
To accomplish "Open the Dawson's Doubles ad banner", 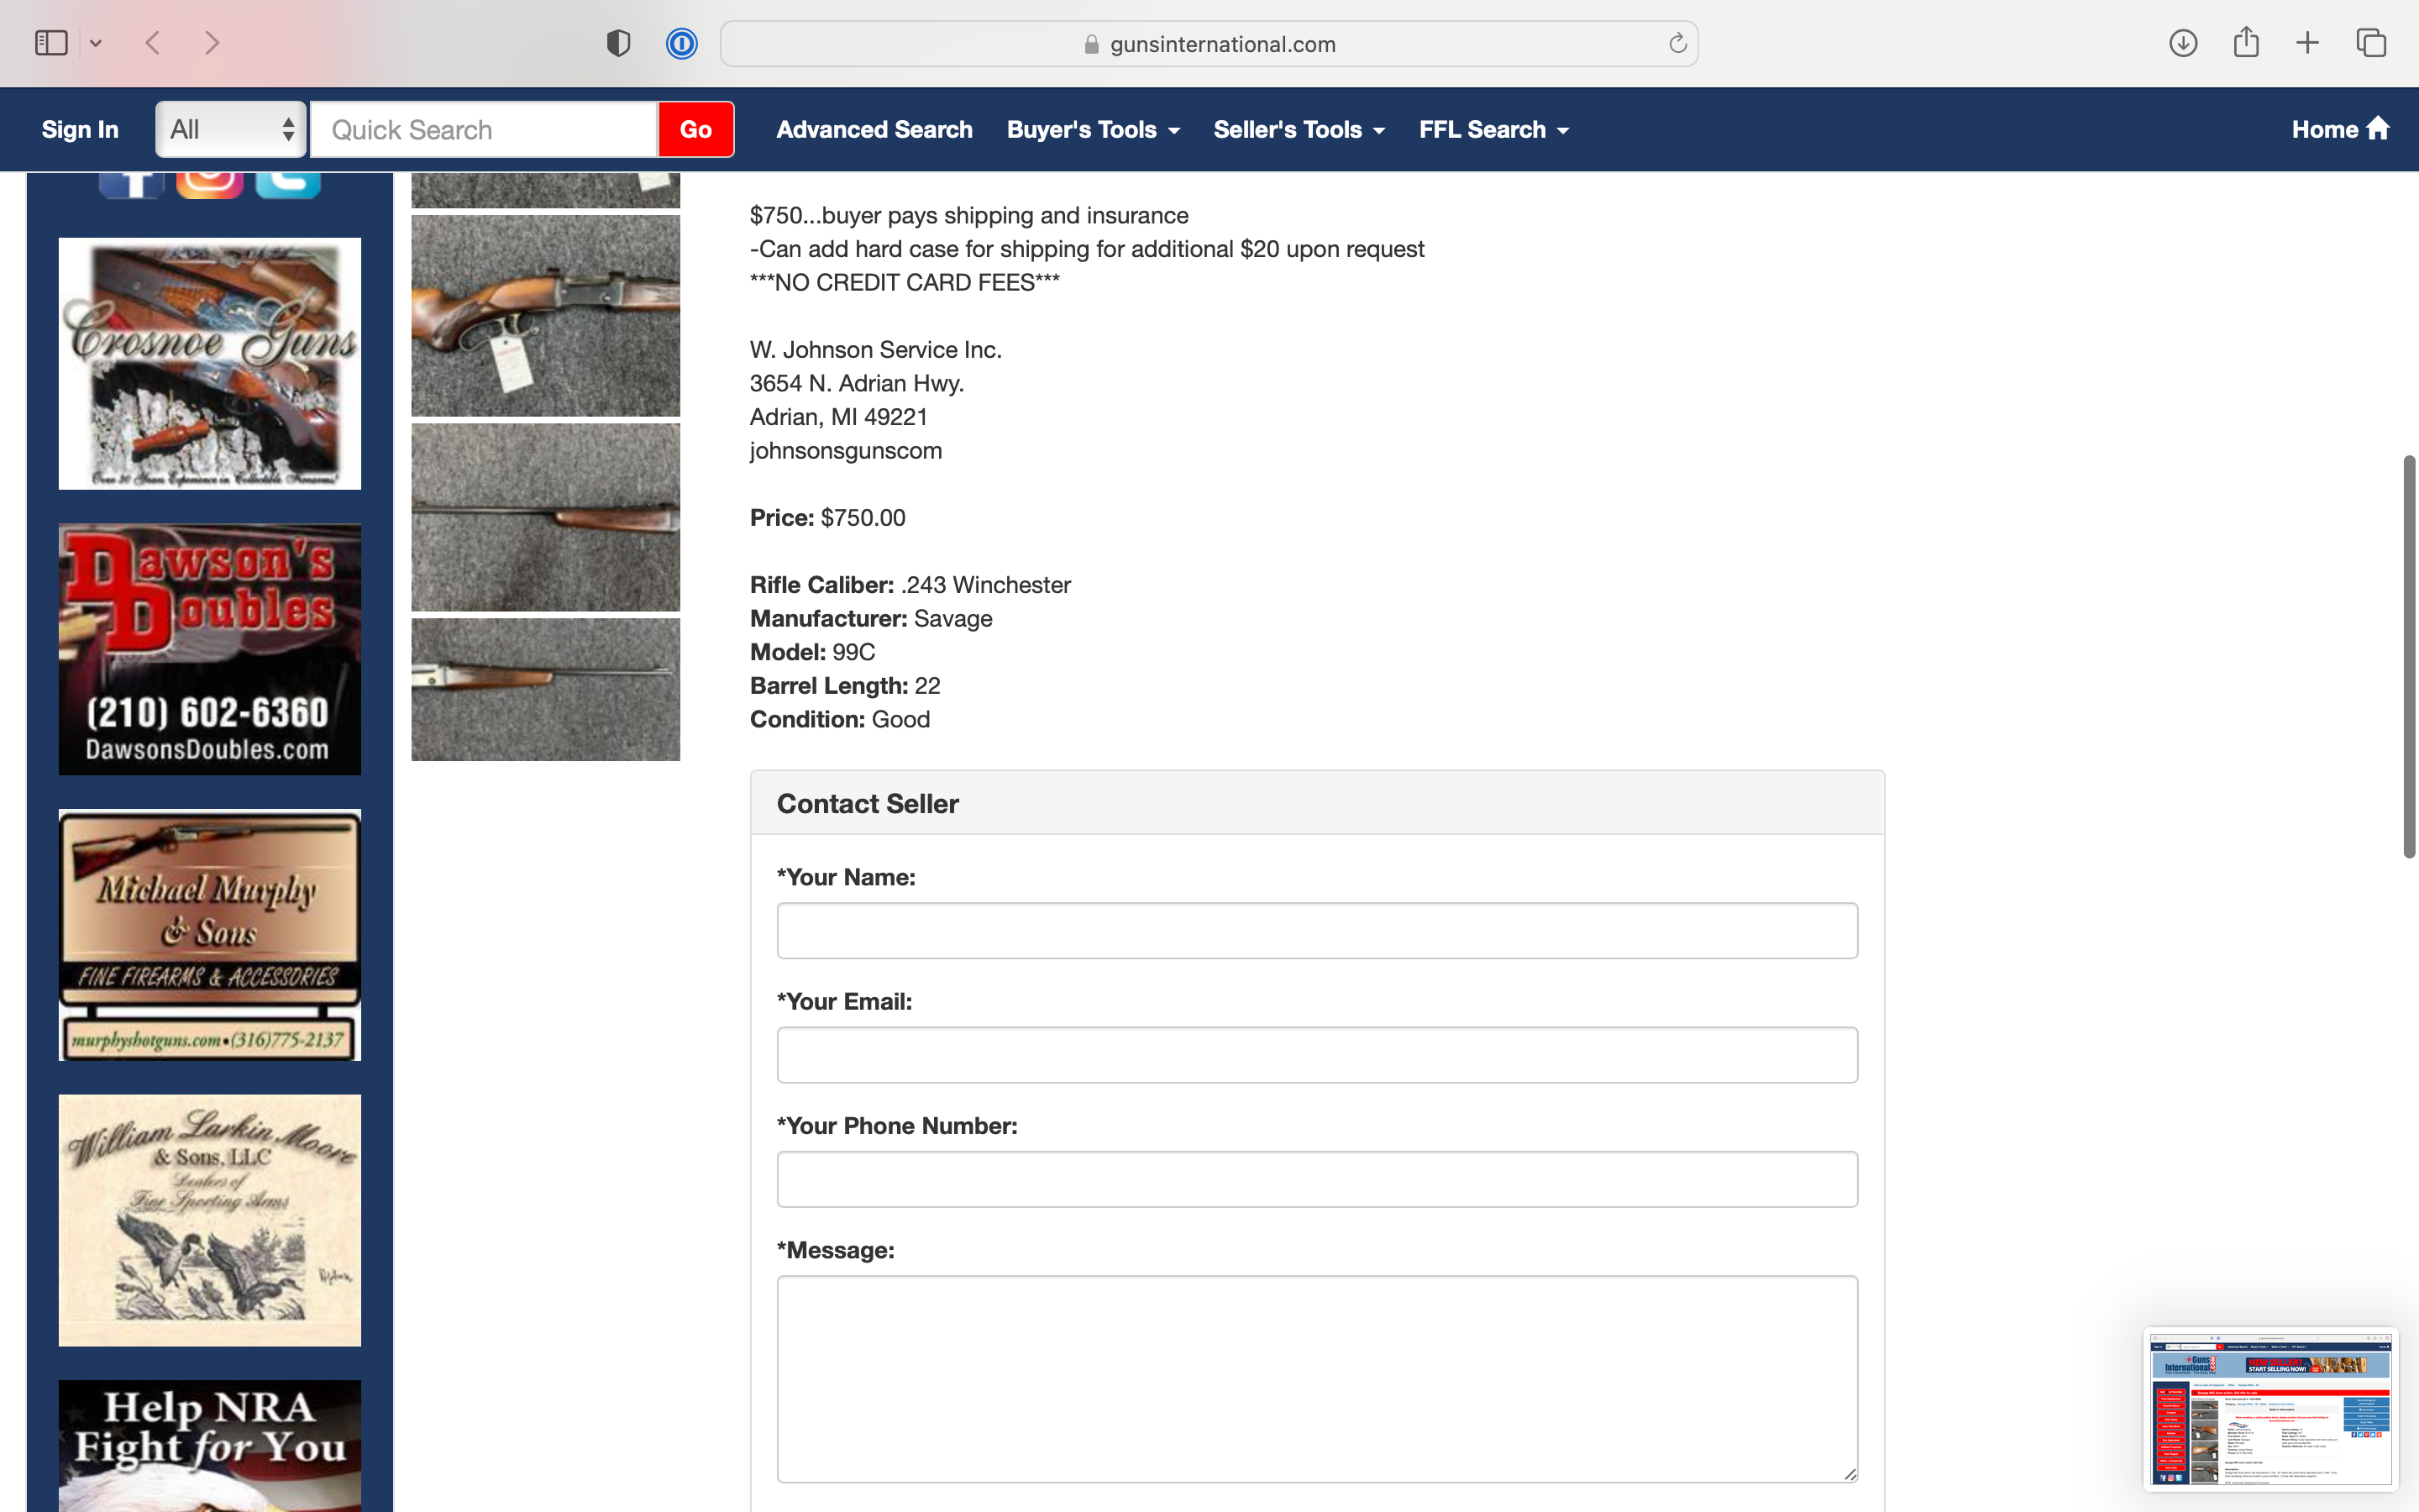I will (x=210, y=649).
